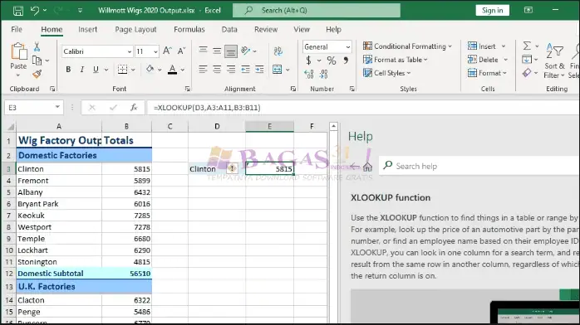Viewport: 580px width, 325px height.
Task: Click the Save icon in title bar
Action: click(x=17, y=11)
